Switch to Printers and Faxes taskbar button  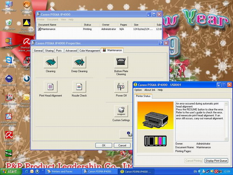click(x=63, y=172)
